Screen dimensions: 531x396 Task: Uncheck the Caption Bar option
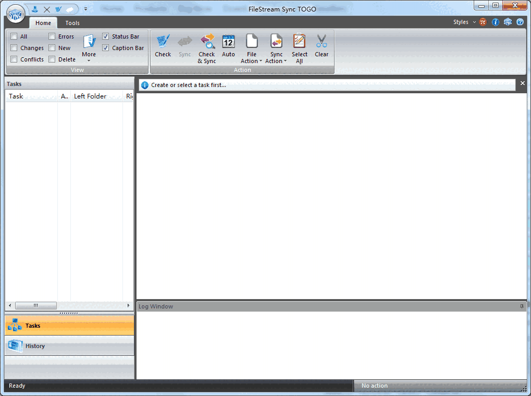[x=106, y=47]
